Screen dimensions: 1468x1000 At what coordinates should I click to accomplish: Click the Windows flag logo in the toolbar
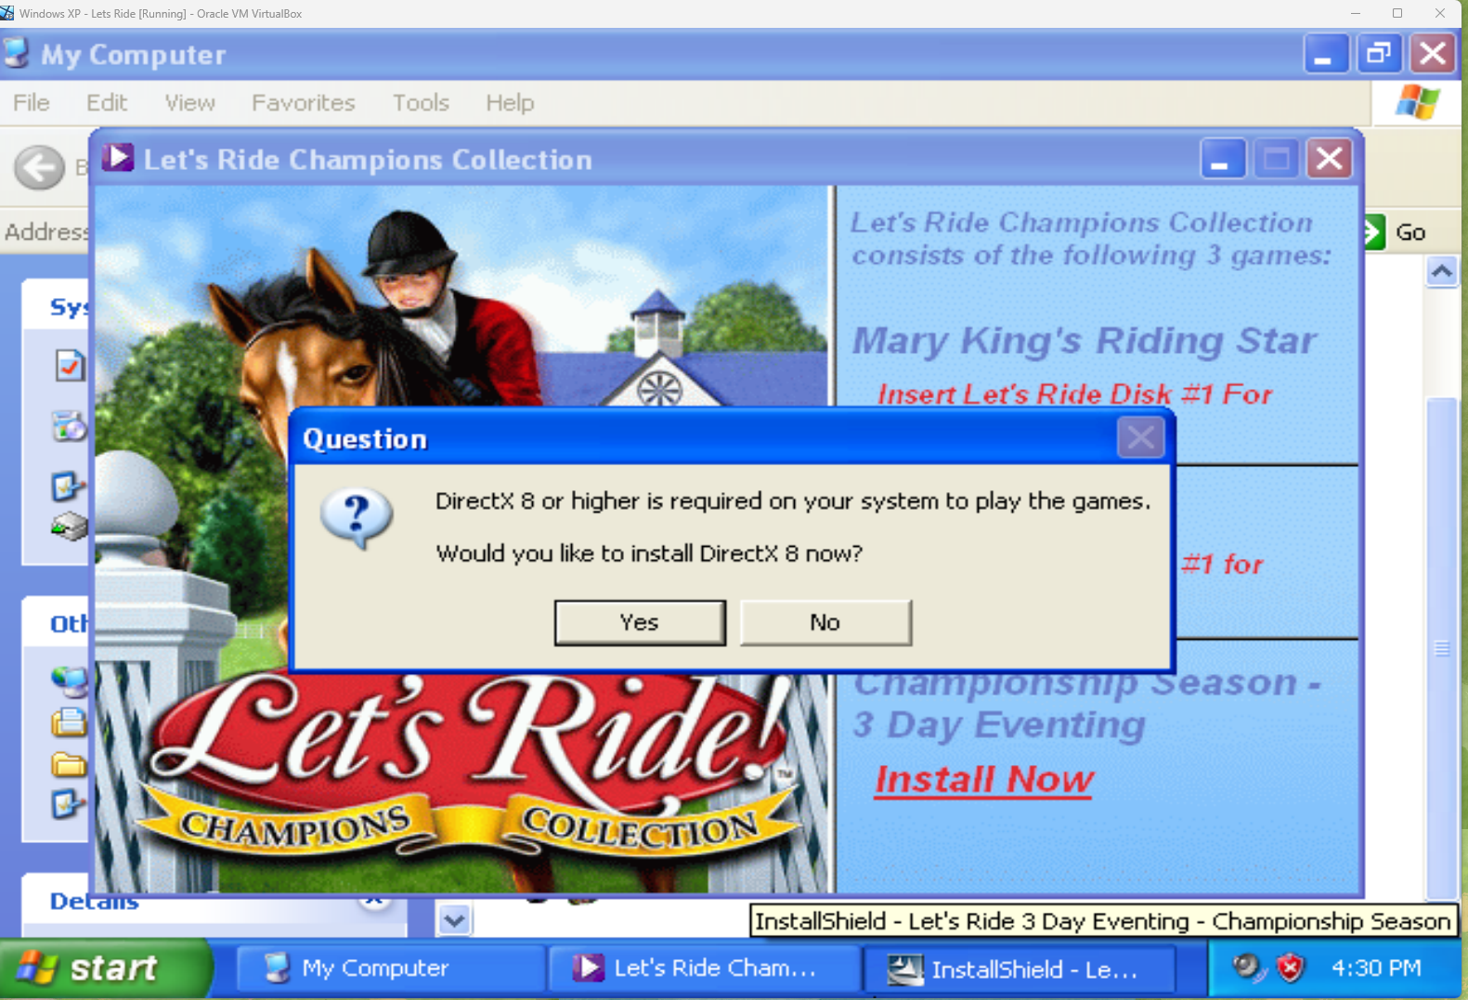point(1418,102)
